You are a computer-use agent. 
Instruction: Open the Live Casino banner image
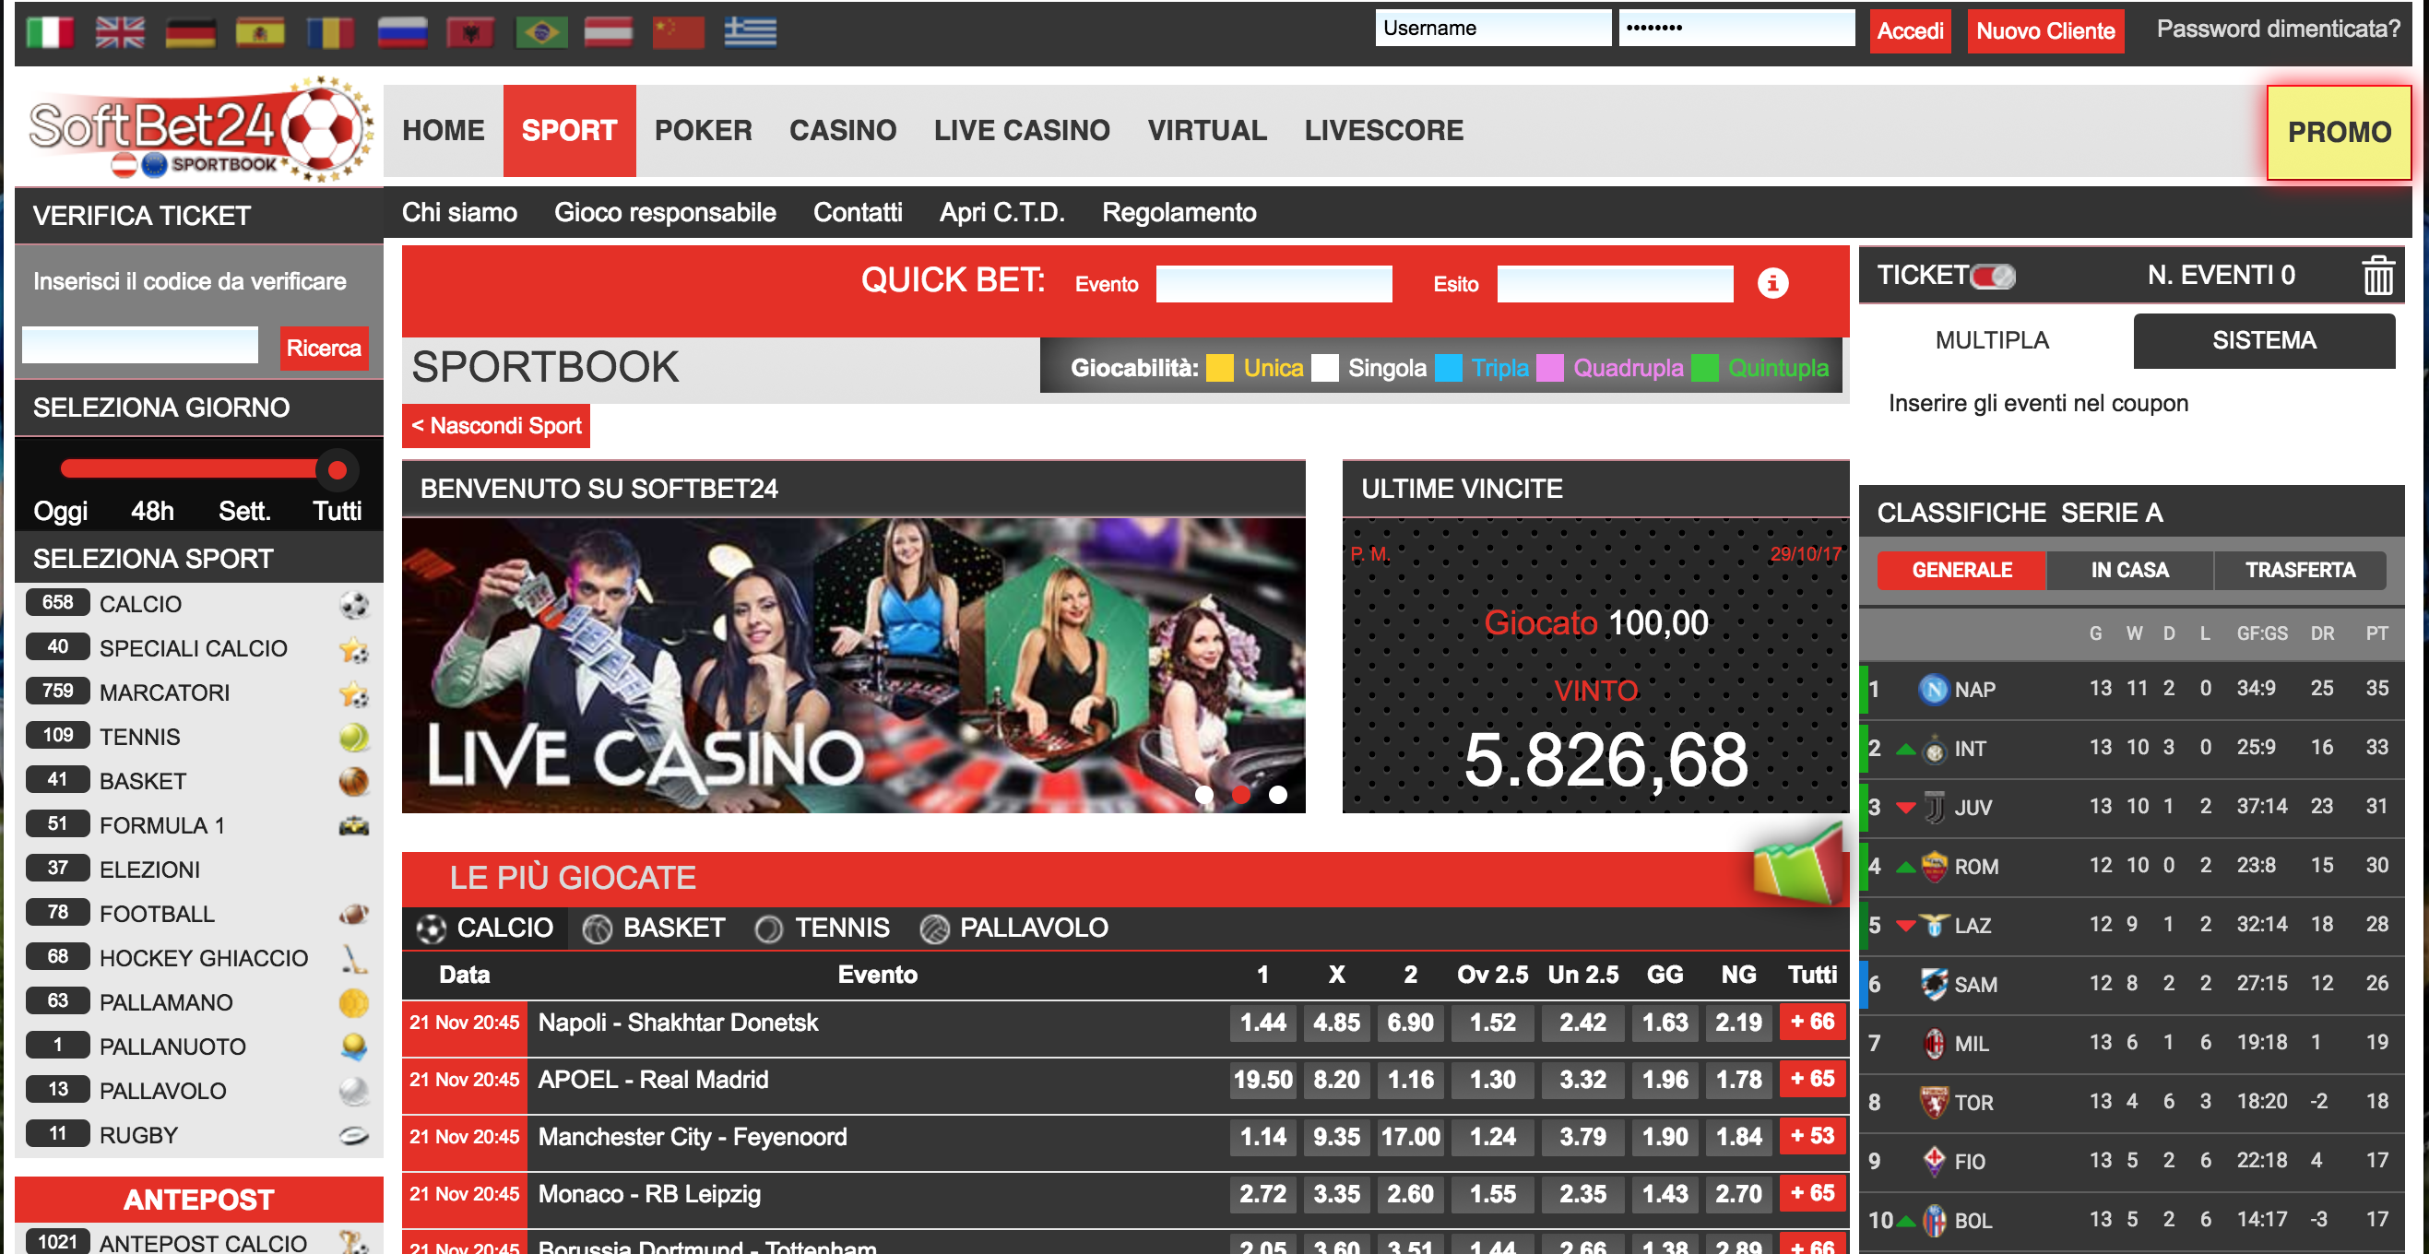(x=853, y=665)
